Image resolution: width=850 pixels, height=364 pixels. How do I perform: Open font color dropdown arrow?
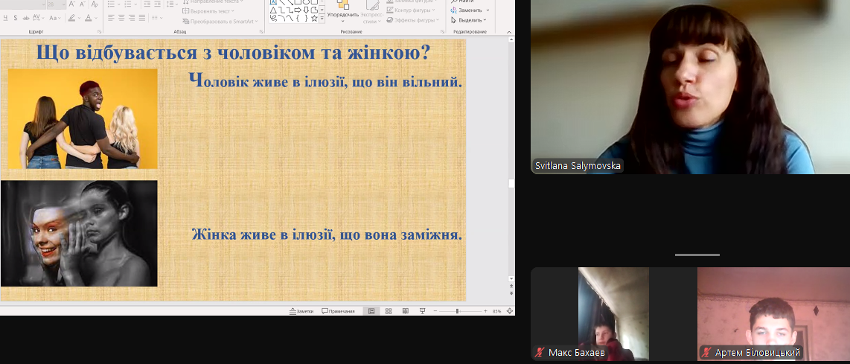(96, 18)
